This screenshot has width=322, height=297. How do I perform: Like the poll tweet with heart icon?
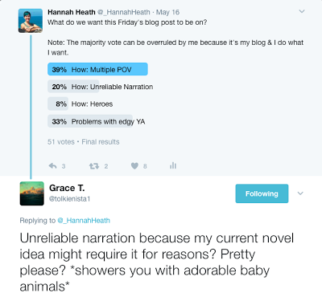point(134,166)
